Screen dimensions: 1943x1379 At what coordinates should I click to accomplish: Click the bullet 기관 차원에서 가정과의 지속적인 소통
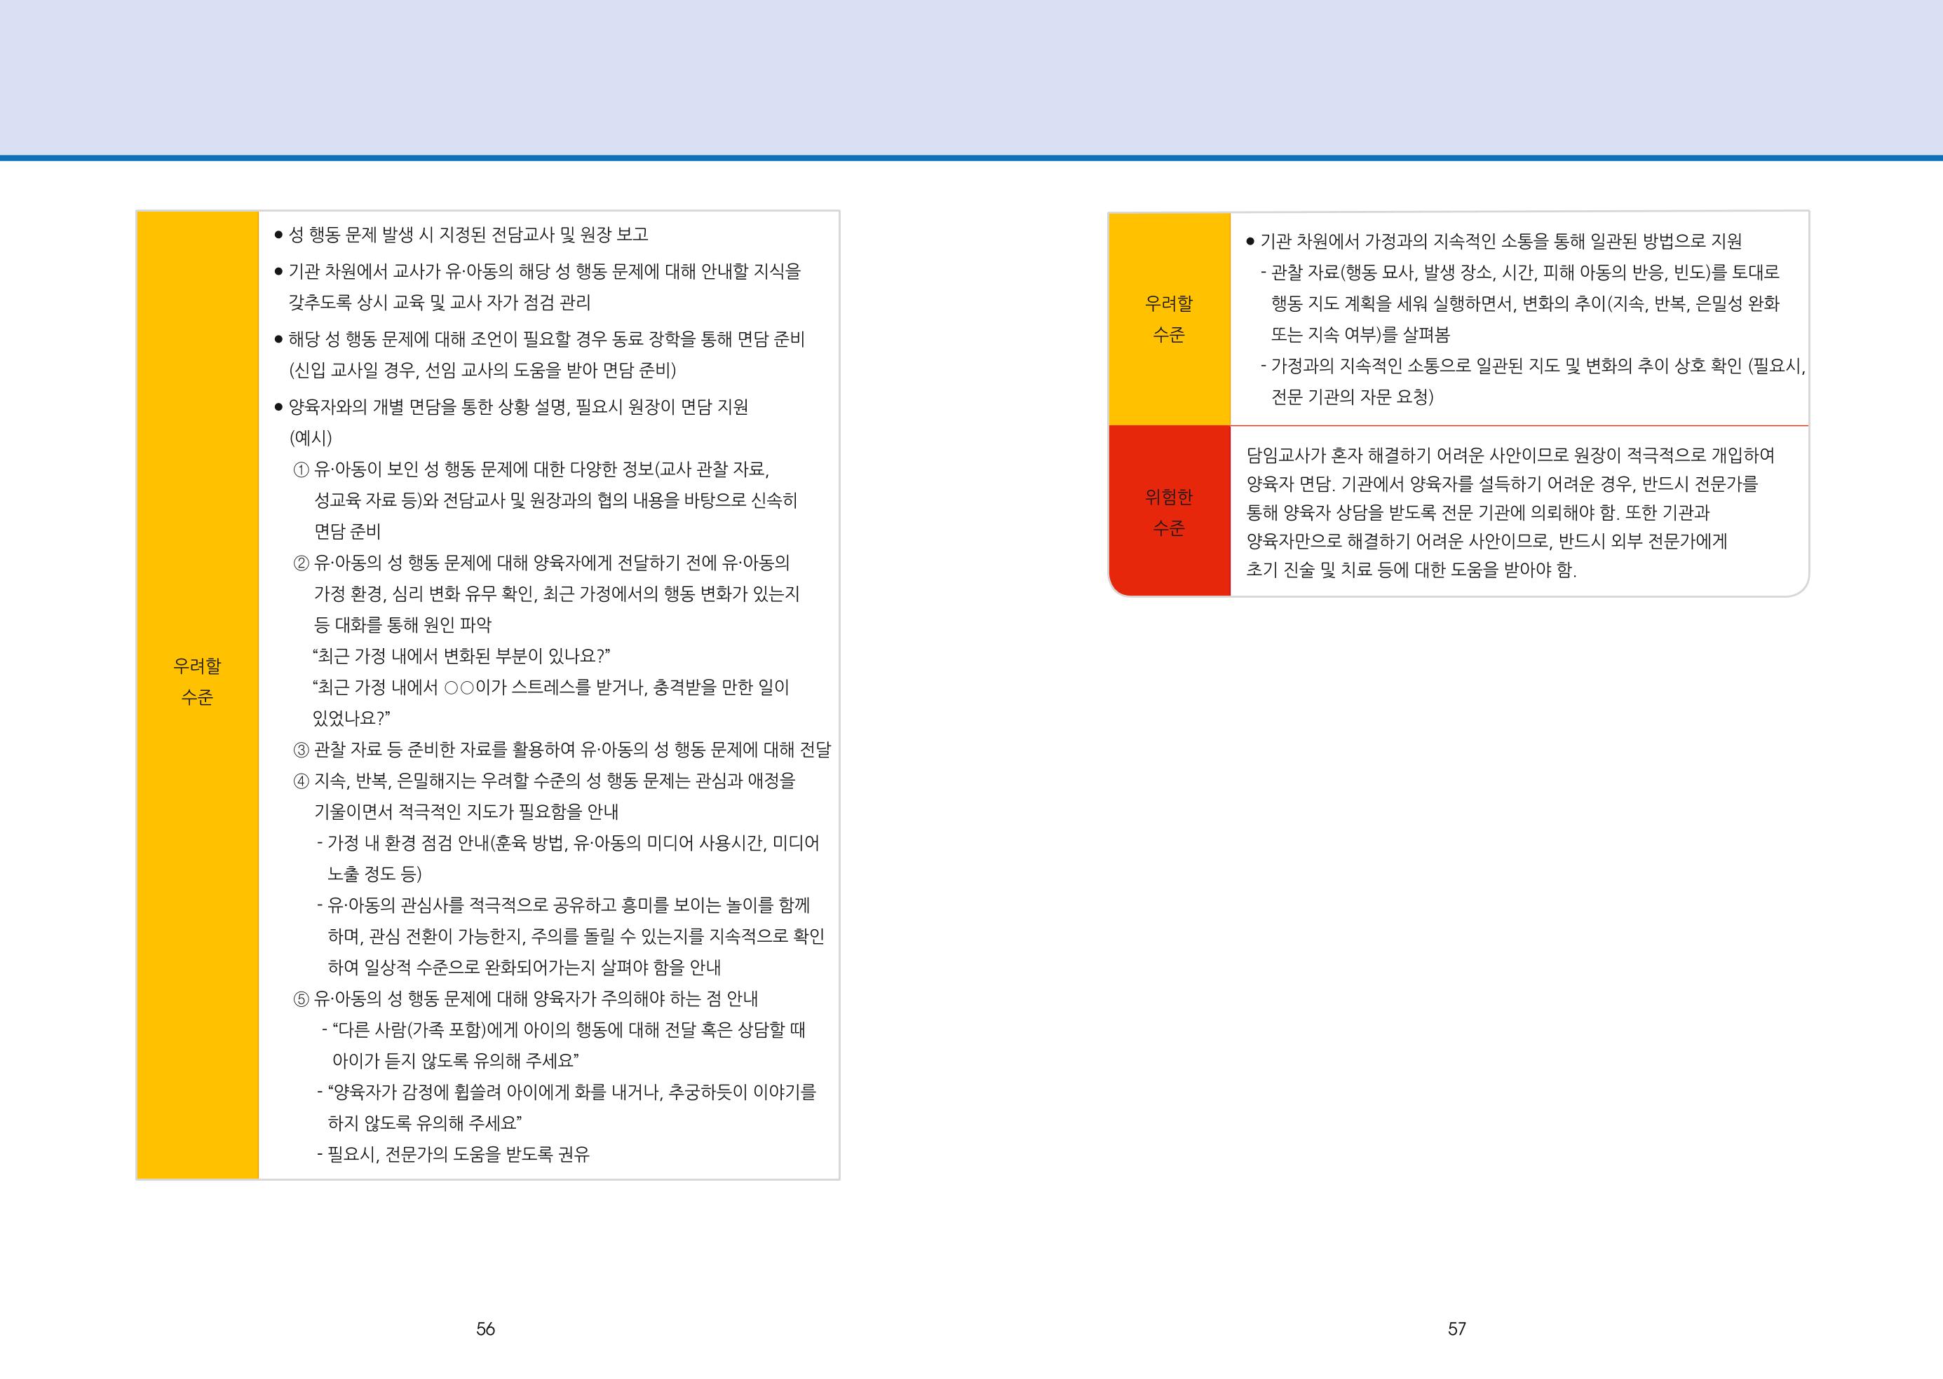pos(1494,241)
